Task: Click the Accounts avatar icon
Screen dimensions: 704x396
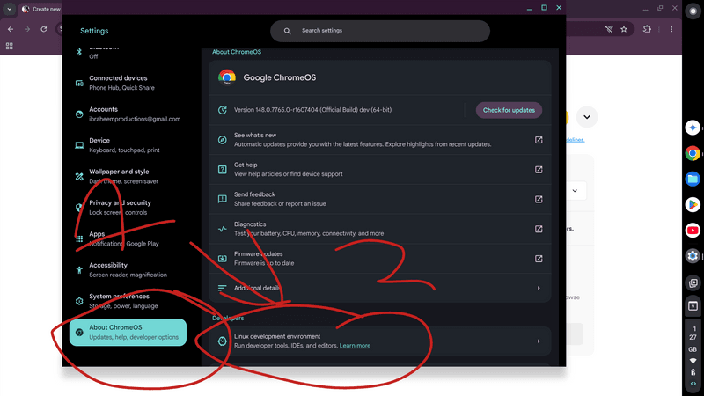Action: click(x=79, y=114)
